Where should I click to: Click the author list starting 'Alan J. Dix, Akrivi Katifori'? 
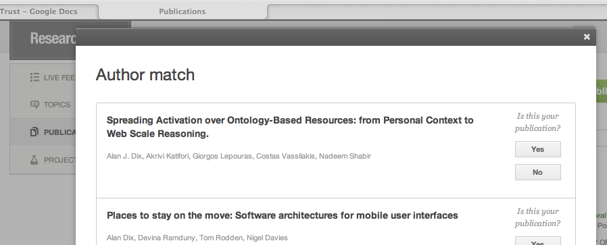click(x=239, y=156)
